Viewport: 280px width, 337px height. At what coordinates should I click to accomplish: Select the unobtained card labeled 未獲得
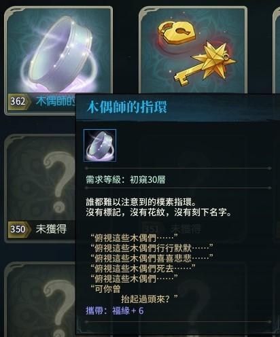click(x=40, y=188)
